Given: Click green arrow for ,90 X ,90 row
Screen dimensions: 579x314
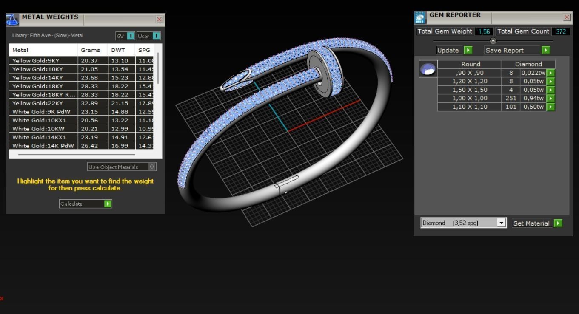Looking at the screenshot, I should pyautogui.click(x=550, y=73).
